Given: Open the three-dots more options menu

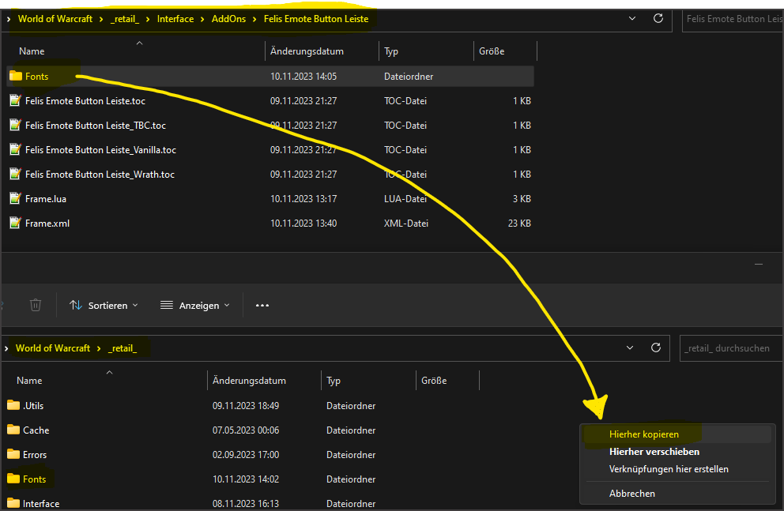Looking at the screenshot, I should click(x=262, y=305).
